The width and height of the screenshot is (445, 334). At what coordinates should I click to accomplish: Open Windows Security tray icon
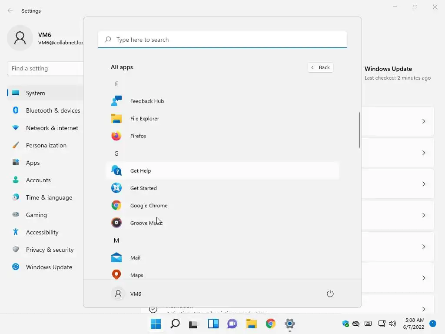(345, 324)
